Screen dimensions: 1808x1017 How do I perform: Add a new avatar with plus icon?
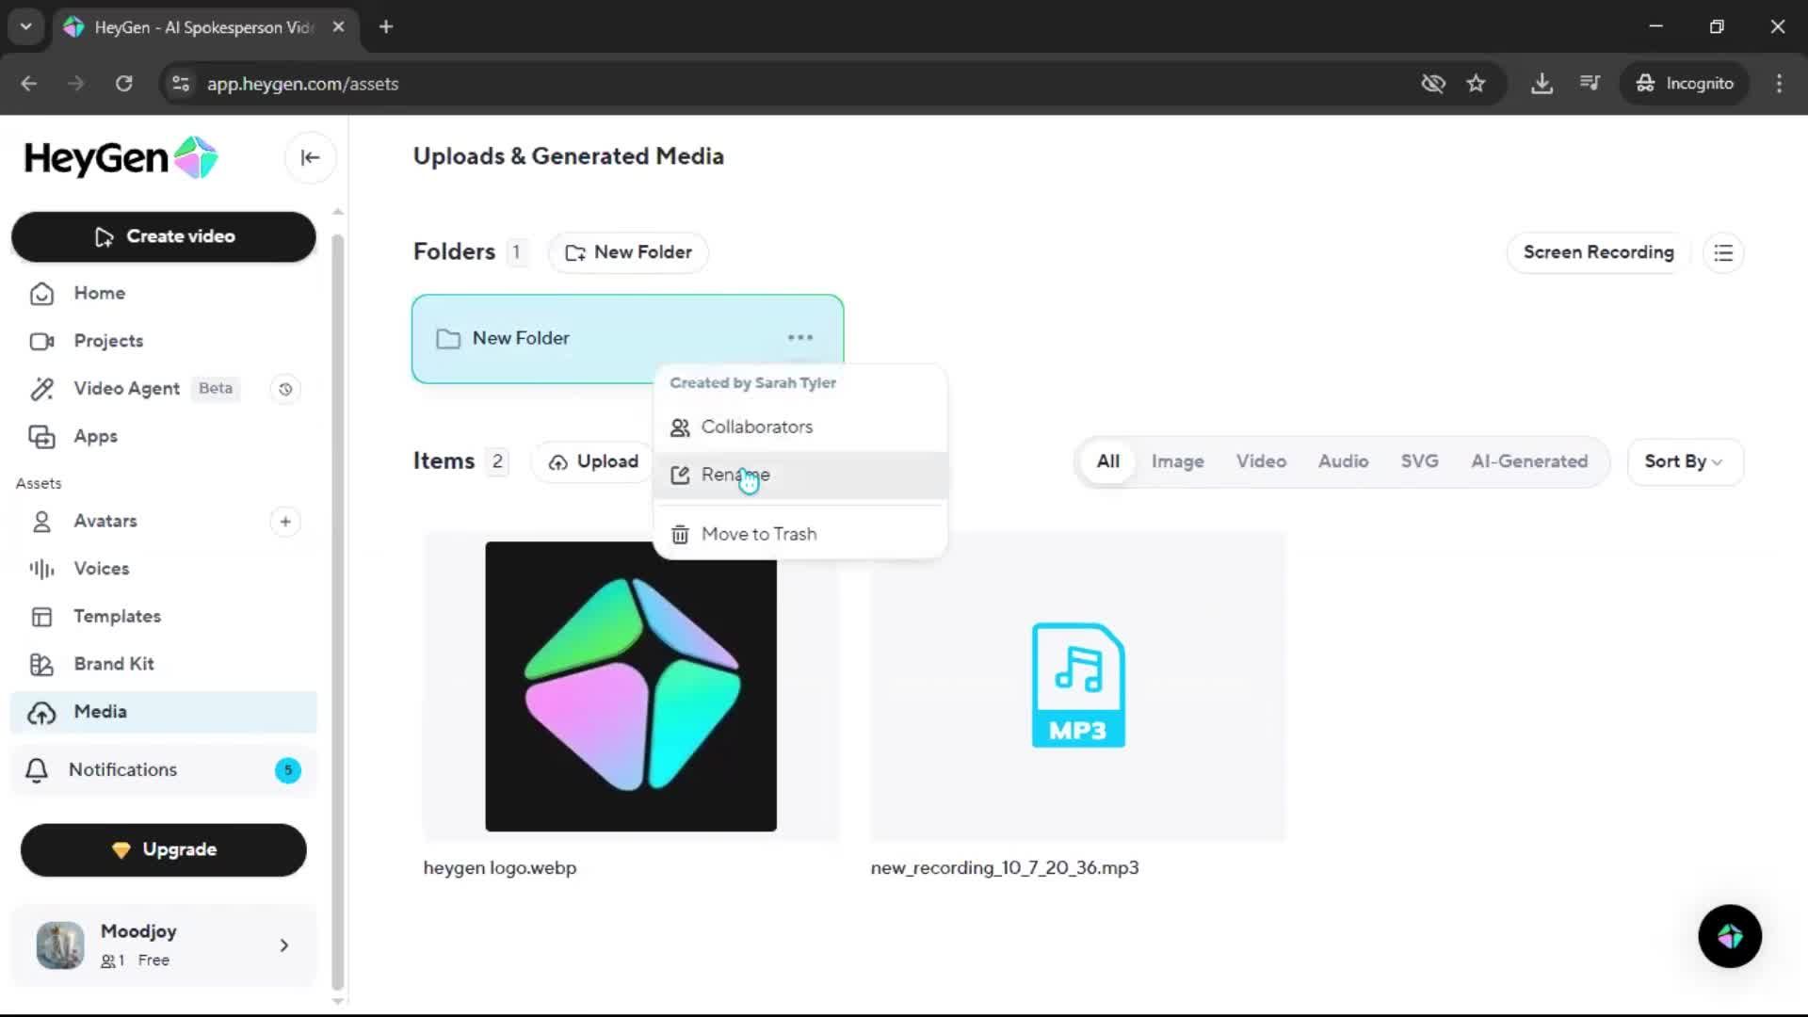tap(285, 522)
